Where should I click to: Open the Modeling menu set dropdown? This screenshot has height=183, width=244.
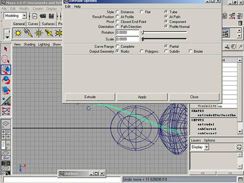[15, 16]
